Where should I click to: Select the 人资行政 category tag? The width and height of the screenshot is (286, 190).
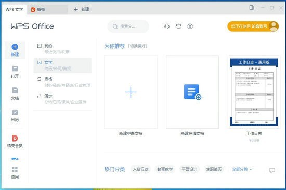pyautogui.click(x=140, y=169)
